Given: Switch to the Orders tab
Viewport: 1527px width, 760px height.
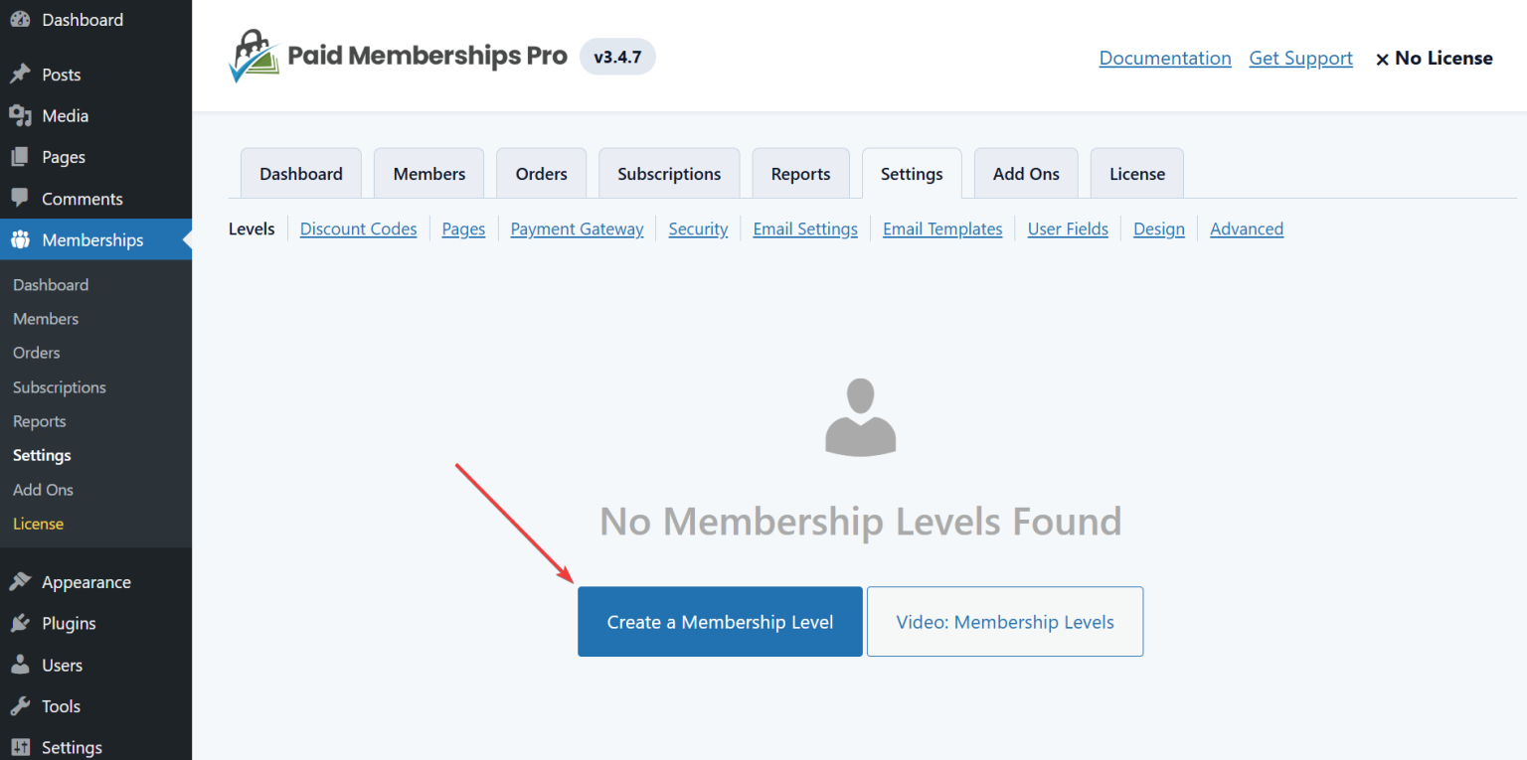Looking at the screenshot, I should coord(541,173).
